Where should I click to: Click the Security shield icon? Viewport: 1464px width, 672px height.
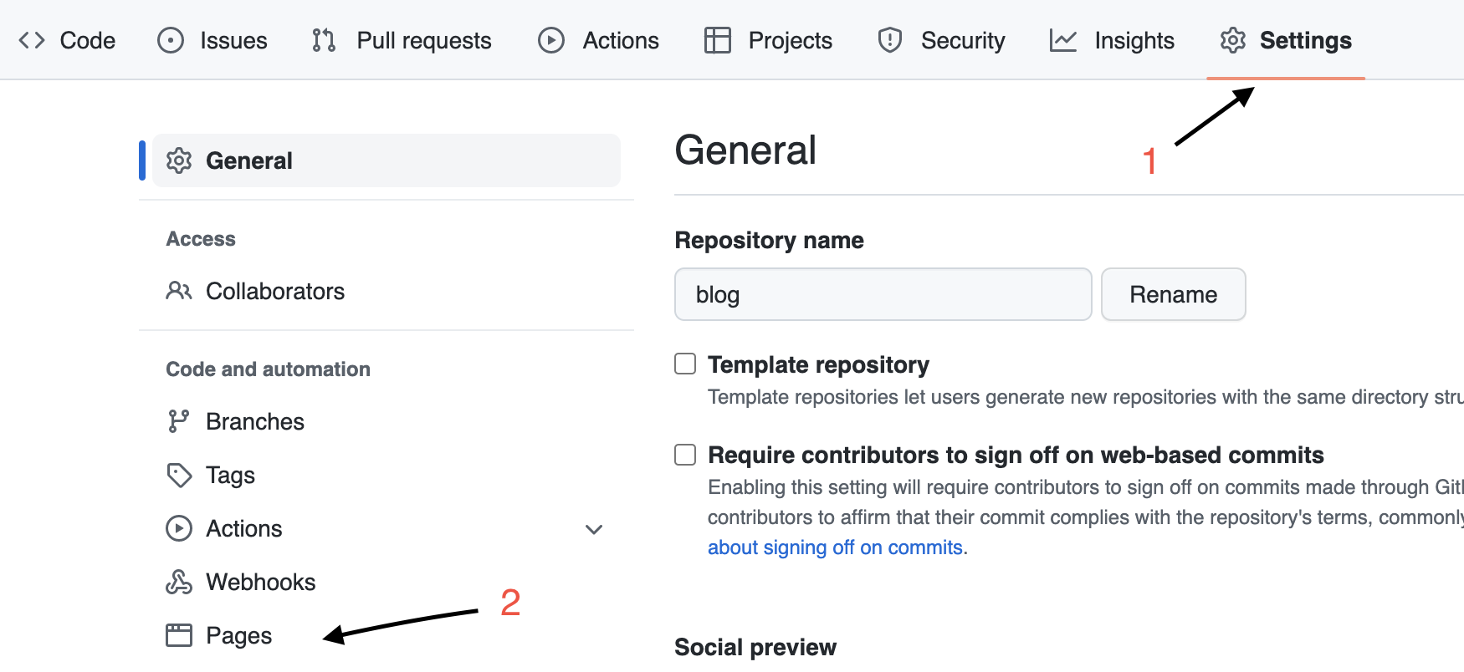pos(890,40)
